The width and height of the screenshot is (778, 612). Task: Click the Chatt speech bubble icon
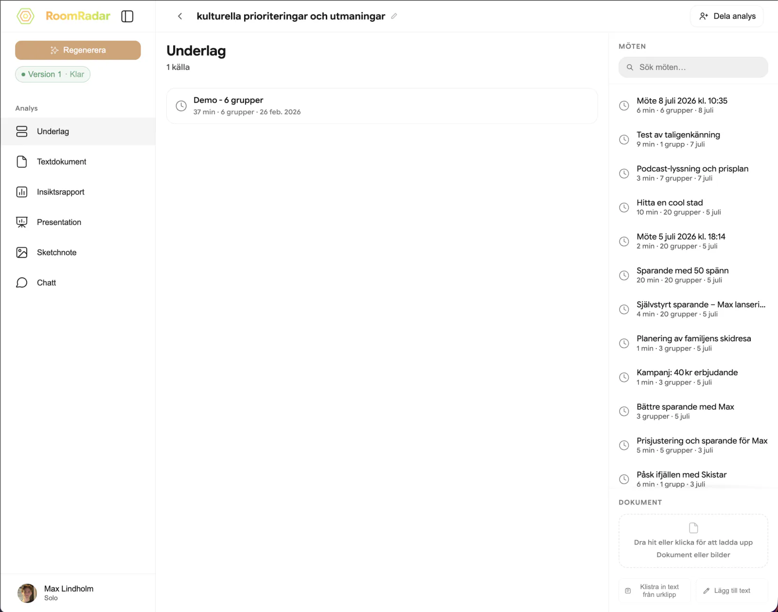[x=22, y=282]
